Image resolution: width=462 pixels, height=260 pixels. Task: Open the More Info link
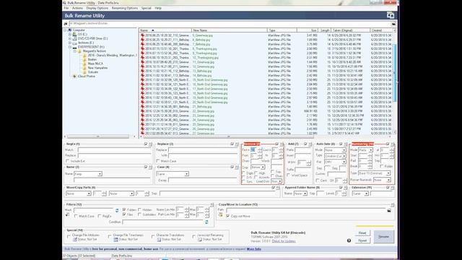[253, 249]
